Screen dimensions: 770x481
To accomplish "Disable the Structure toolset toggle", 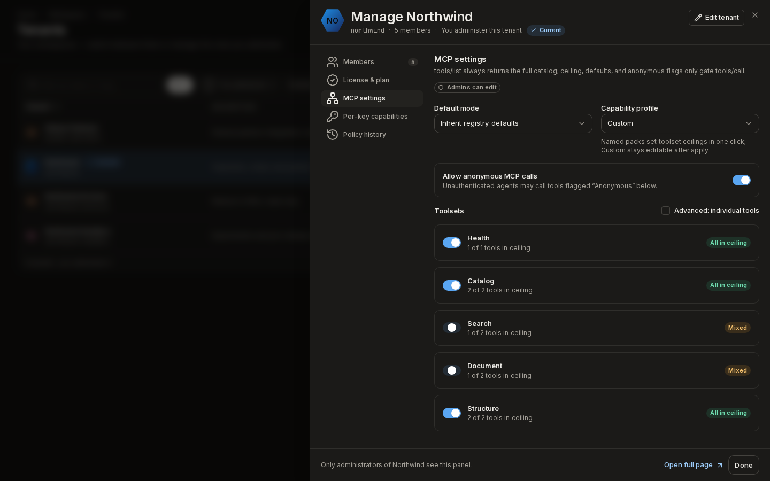I will [x=452, y=413].
